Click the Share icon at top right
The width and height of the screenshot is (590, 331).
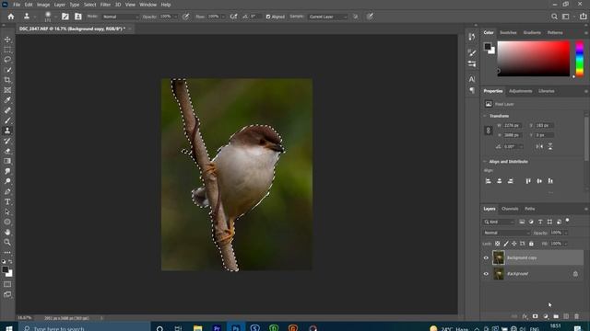583,17
